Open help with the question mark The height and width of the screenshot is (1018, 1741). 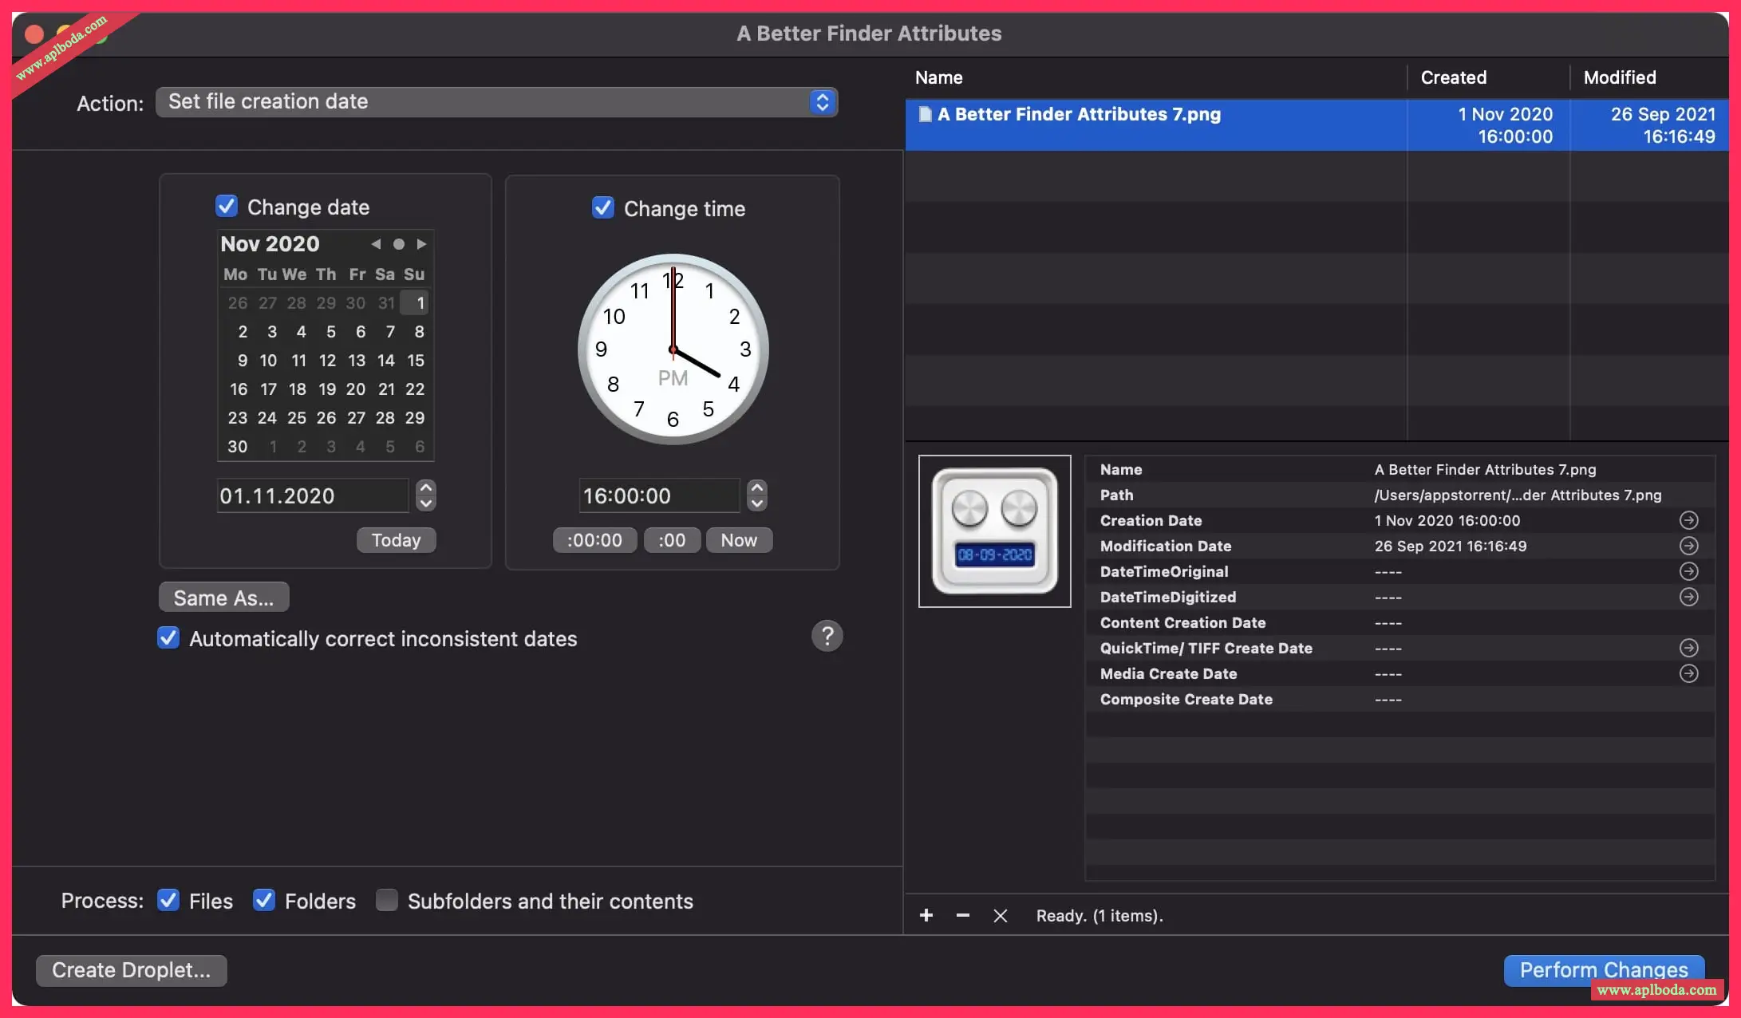tap(827, 636)
